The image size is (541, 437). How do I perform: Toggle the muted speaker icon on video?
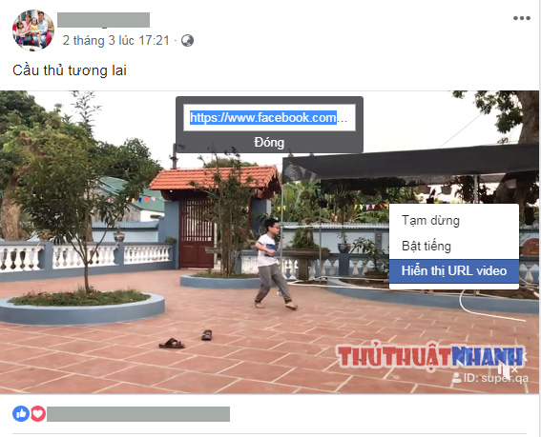pos(508,370)
